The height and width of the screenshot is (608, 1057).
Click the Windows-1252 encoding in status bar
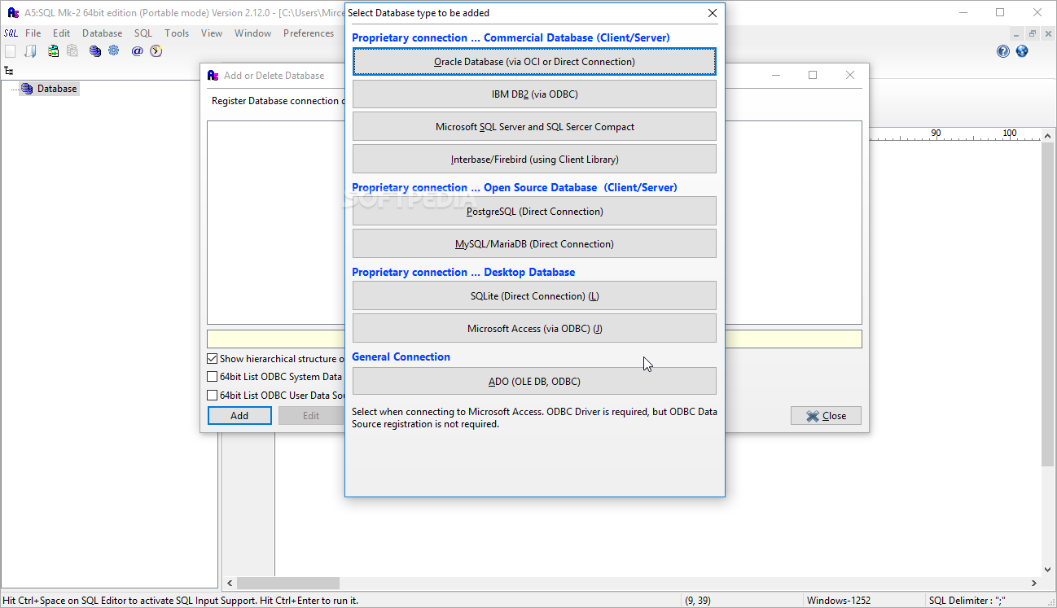[x=838, y=601]
